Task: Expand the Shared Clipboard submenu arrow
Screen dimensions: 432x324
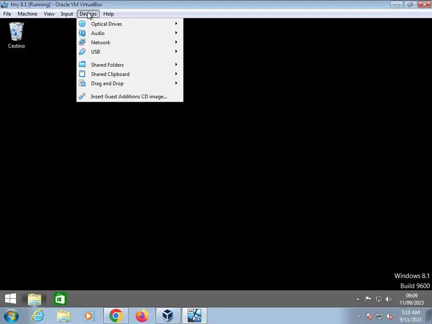Action: coord(176,74)
